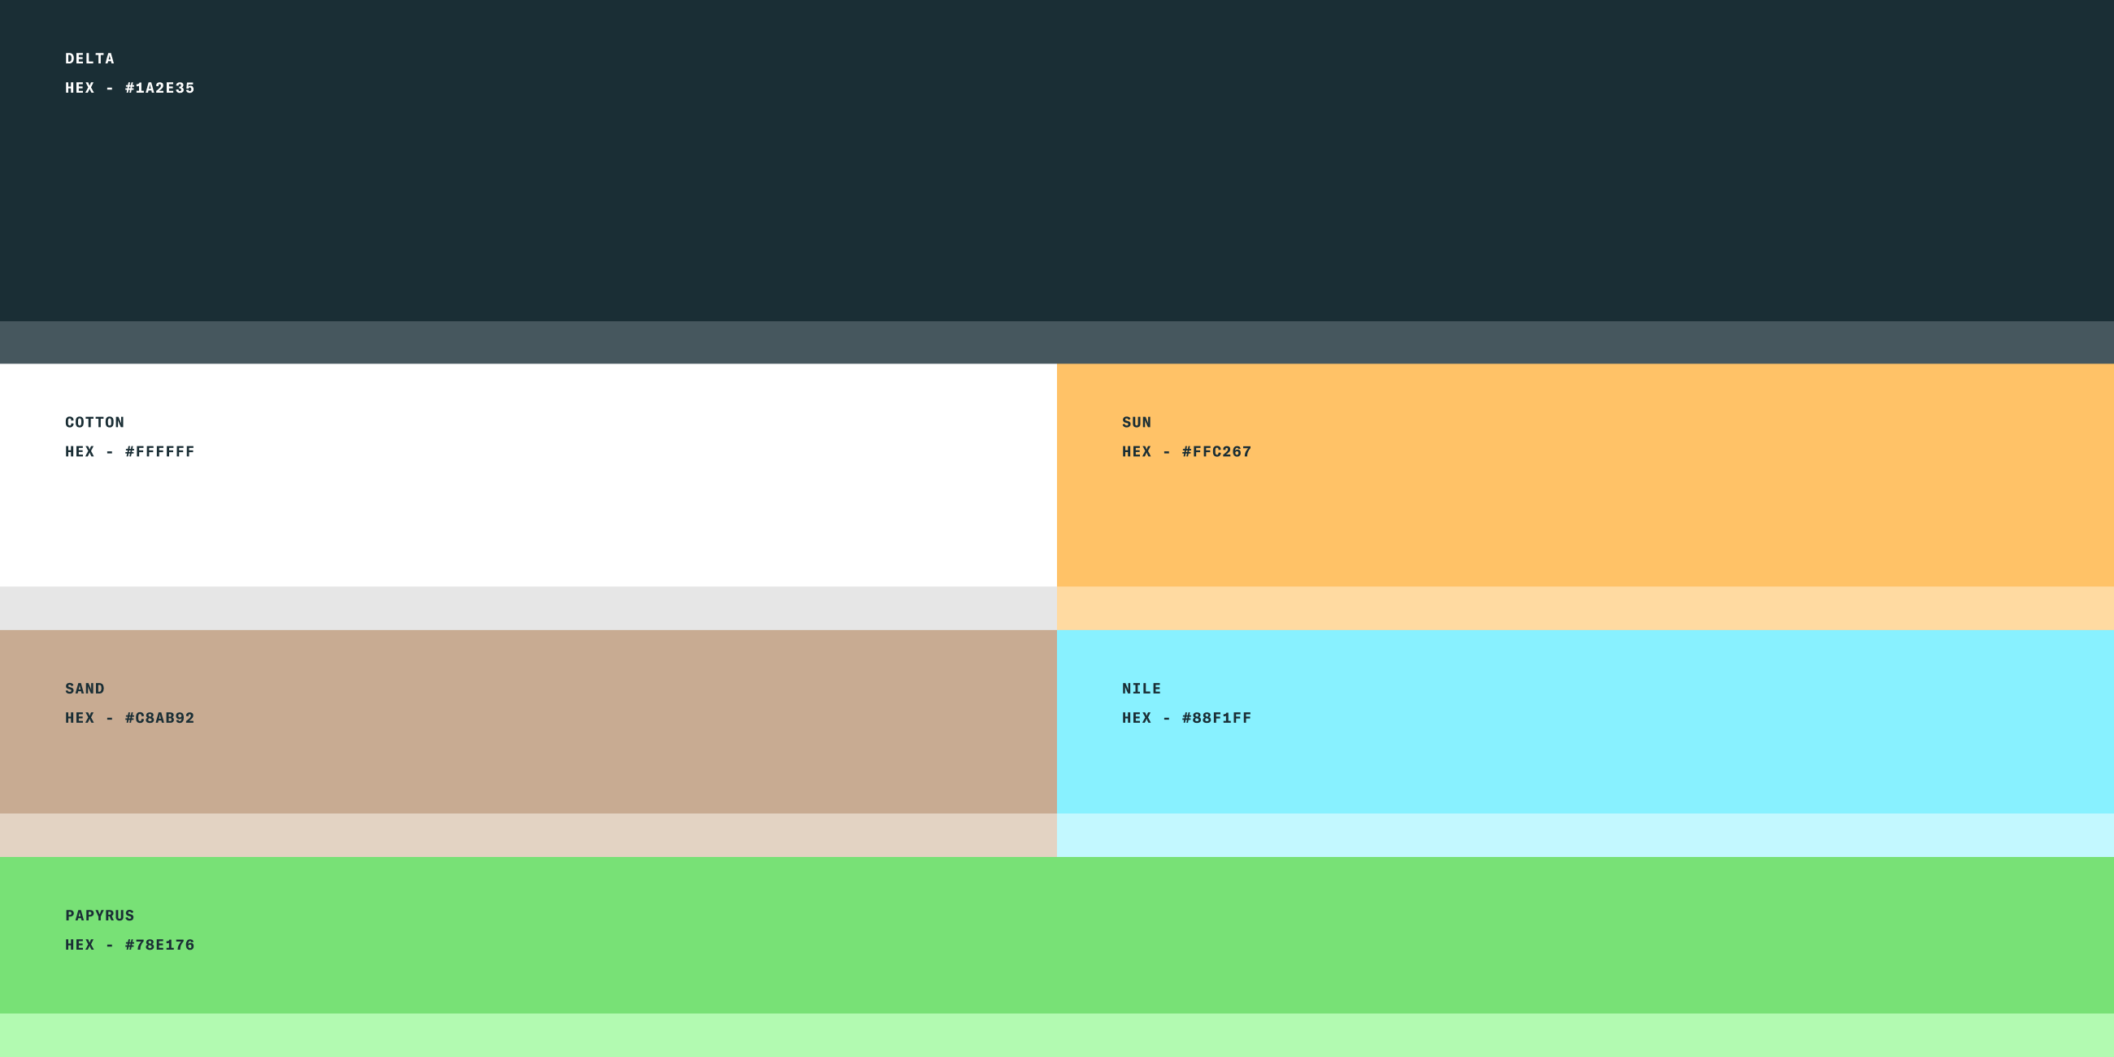Click the light tint strip under Delta
The height and width of the screenshot is (1057, 2114).
coord(1057,342)
